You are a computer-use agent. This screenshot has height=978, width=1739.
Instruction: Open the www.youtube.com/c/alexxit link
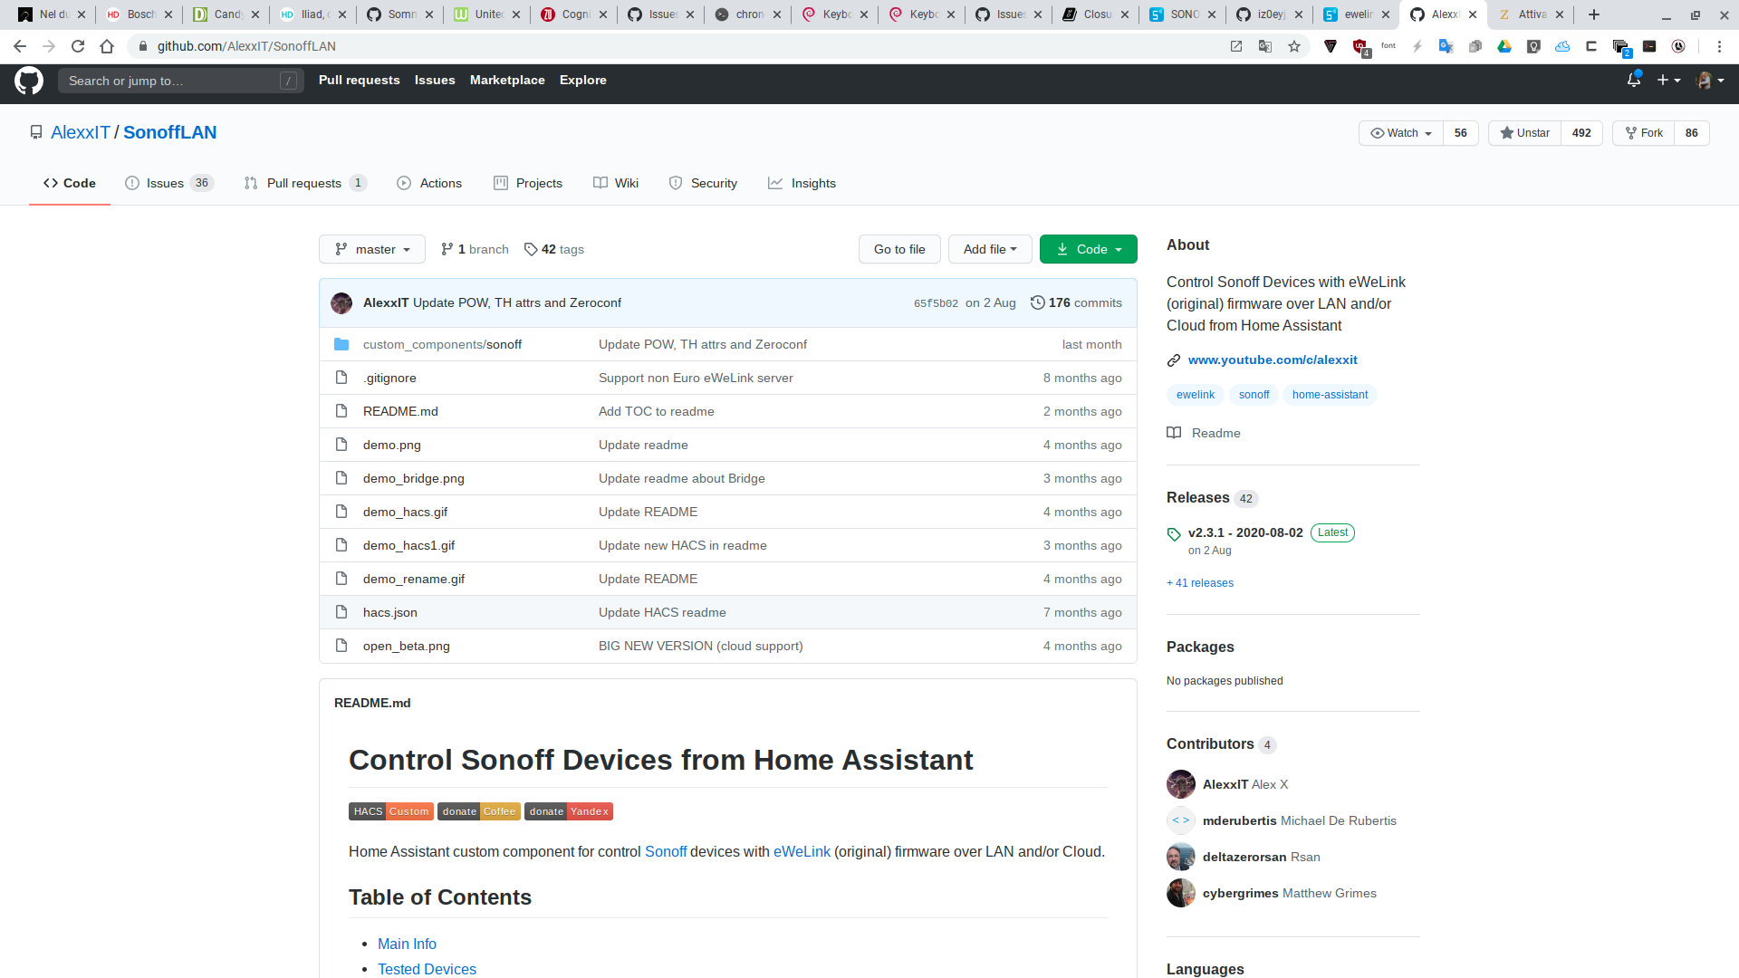pyautogui.click(x=1273, y=360)
